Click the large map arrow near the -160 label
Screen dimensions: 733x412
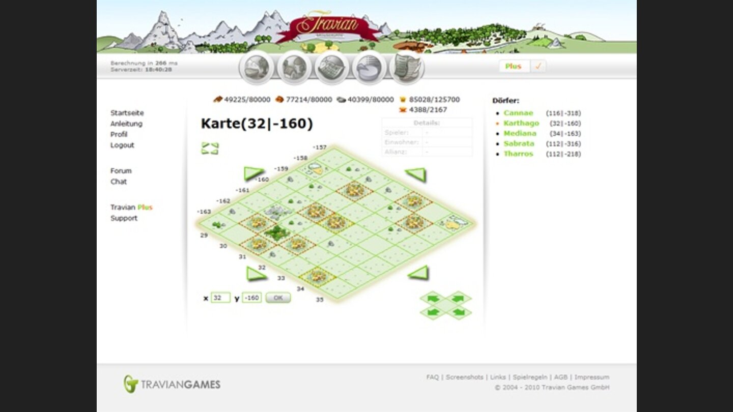253,173
